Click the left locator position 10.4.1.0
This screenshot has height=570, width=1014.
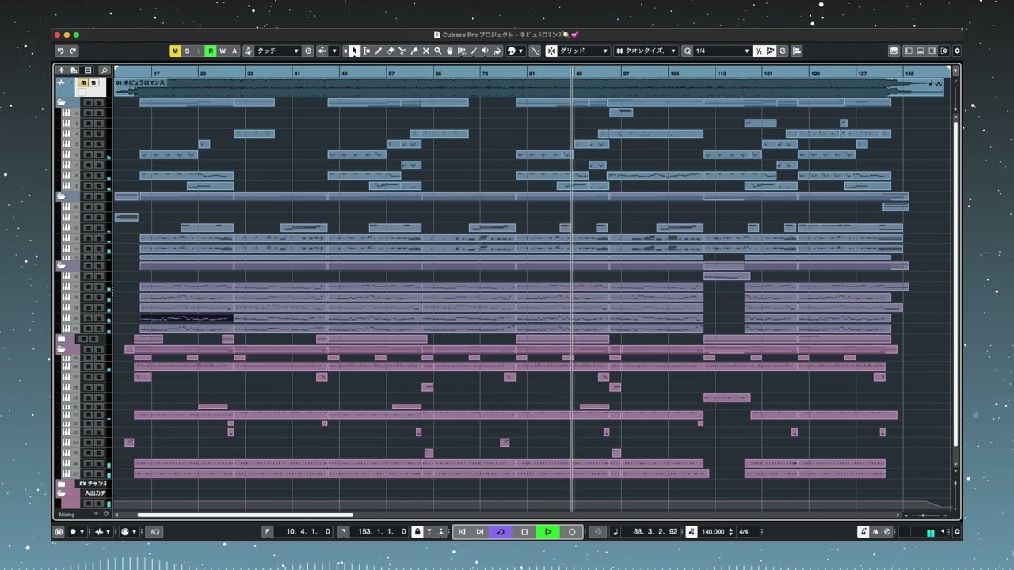point(307,532)
